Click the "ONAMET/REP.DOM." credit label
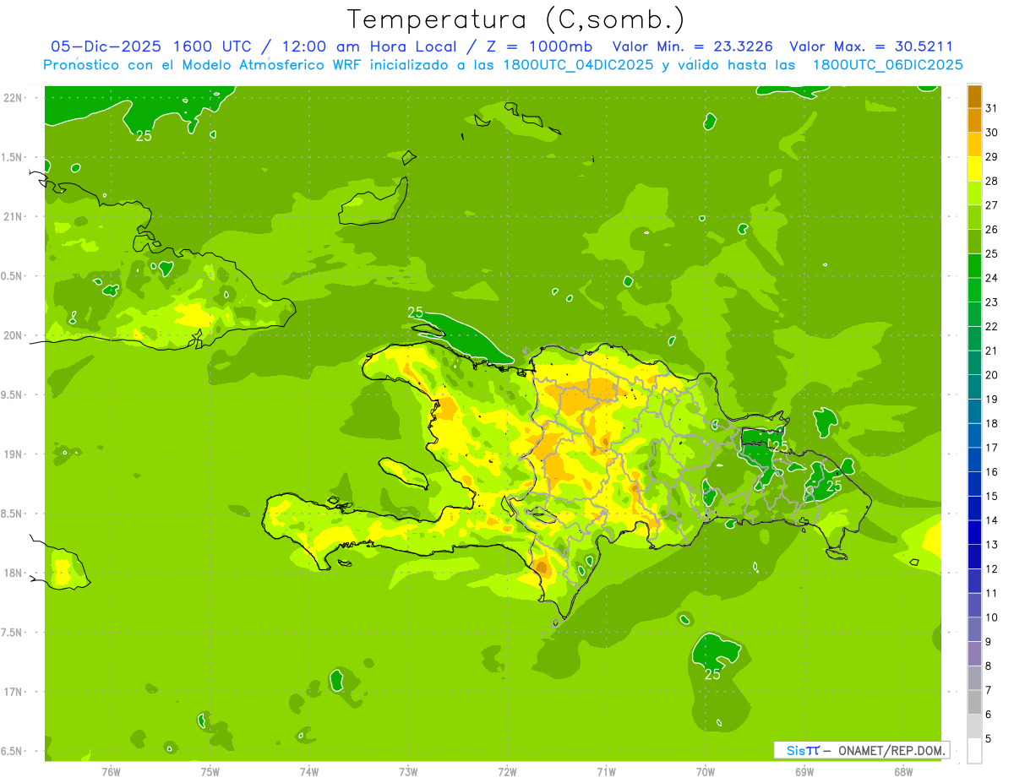Viewport: 1014px width, 783px height. pyautogui.click(x=893, y=750)
